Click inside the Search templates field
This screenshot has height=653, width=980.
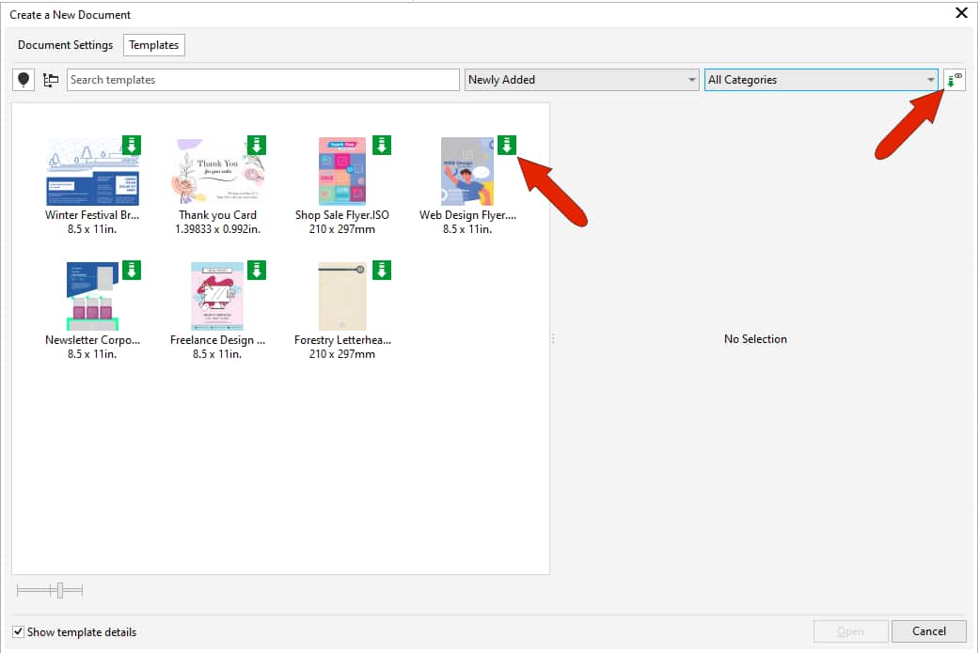click(263, 80)
